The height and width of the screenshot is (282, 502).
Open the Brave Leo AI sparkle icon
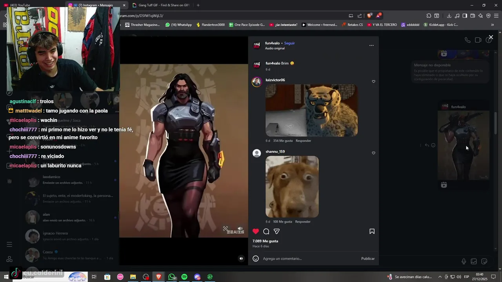coord(480,16)
